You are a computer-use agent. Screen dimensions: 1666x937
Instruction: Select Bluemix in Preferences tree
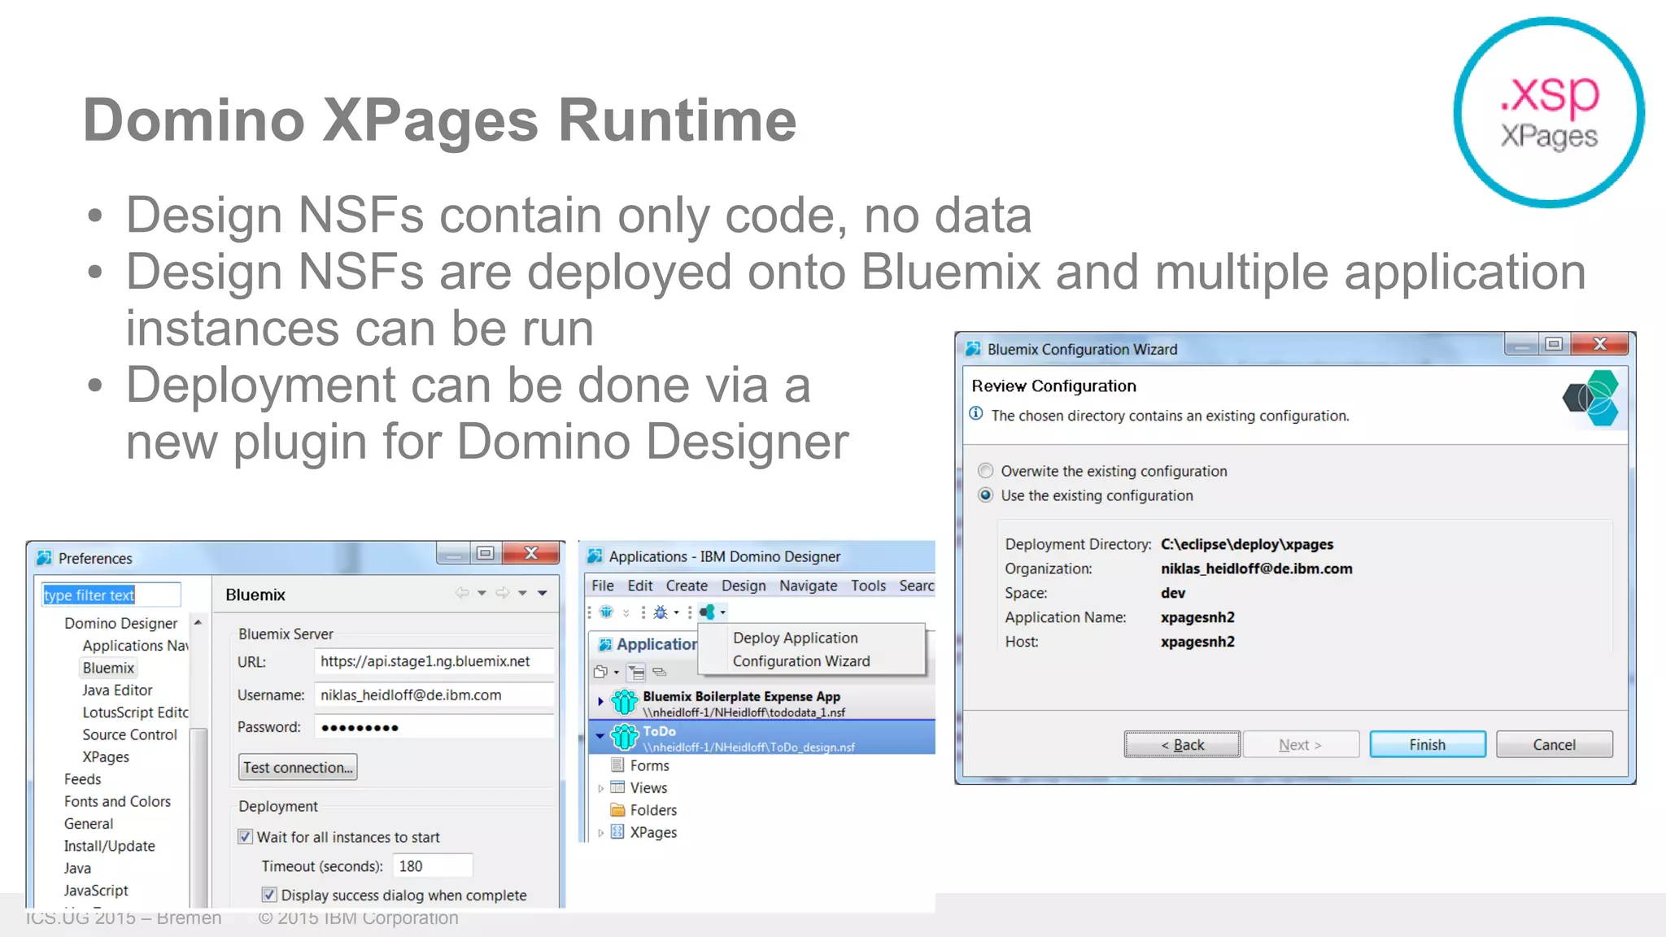point(108,668)
